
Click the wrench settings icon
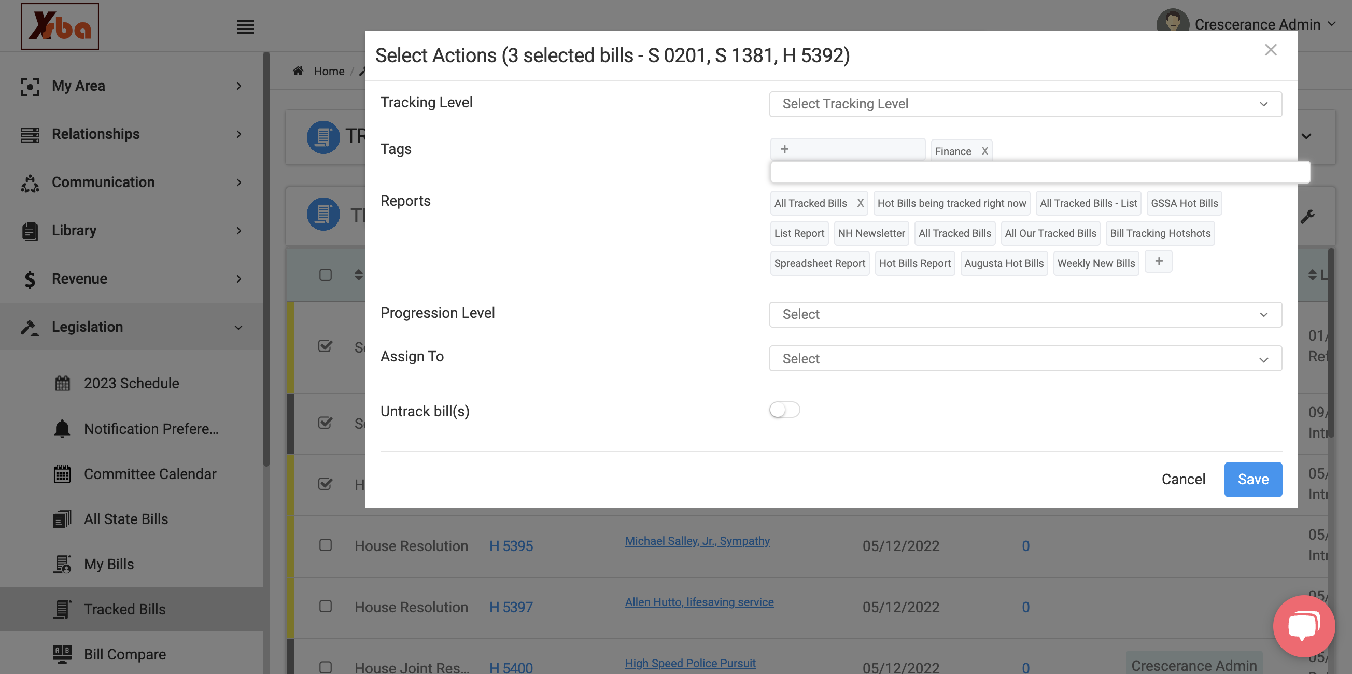tap(1307, 216)
